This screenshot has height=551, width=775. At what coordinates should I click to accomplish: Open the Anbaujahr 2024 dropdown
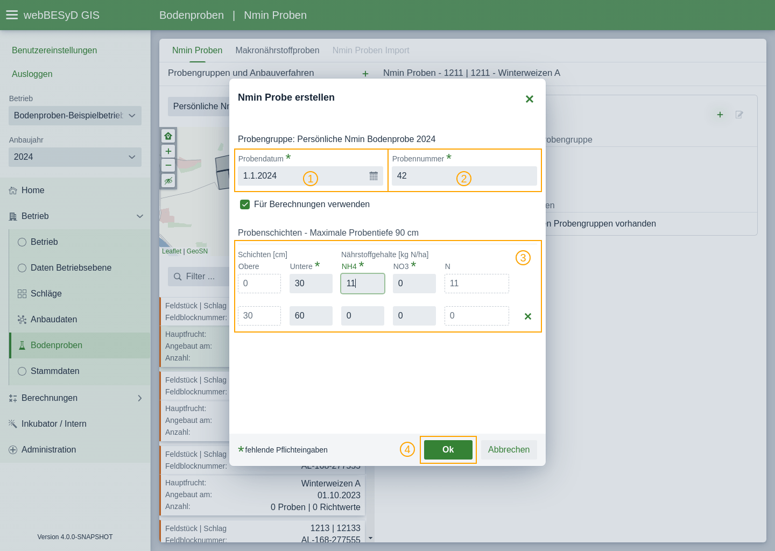click(75, 157)
